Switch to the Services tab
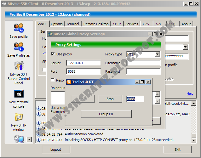 pos(132,24)
